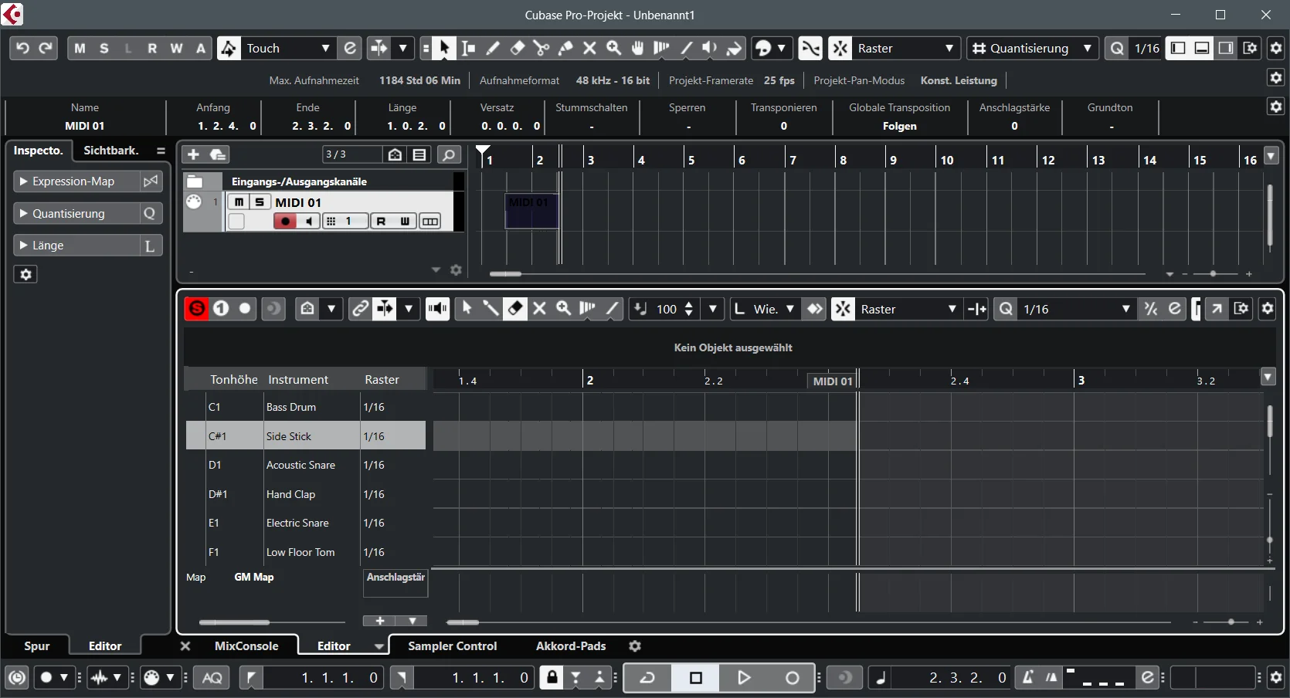Click the Add Track plus button
The height and width of the screenshot is (698, 1290).
tap(193, 154)
